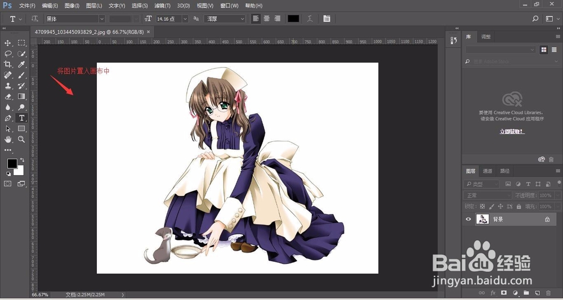The height and width of the screenshot is (300, 563).
Task: Select the Path Selection tool
Action: pos(7,128)
